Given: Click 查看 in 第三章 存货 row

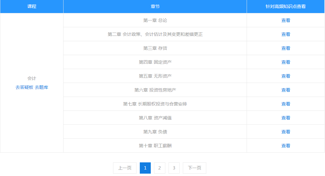Looking at the screenshot, I should click(286, 48).
